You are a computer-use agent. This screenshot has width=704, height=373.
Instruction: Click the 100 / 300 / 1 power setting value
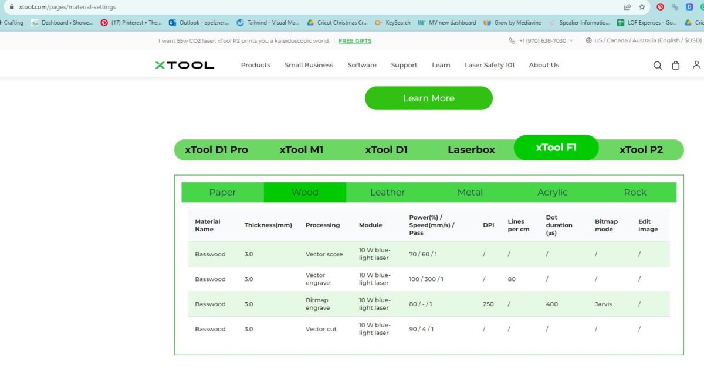pyautogui.click(x=427, y=279)
